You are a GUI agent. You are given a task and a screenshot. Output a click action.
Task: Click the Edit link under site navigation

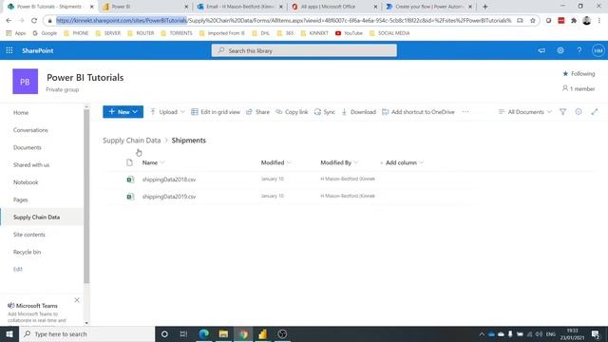click(18, 269)
